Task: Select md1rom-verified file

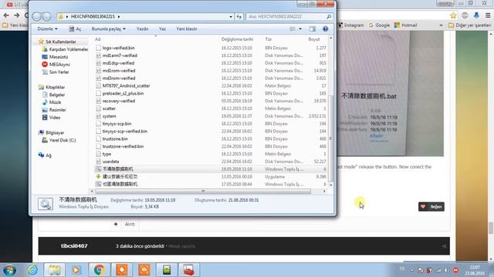Action: tap(118, 71)
